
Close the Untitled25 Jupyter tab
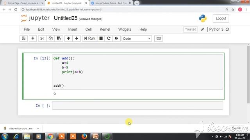click(x=86, y=3)
